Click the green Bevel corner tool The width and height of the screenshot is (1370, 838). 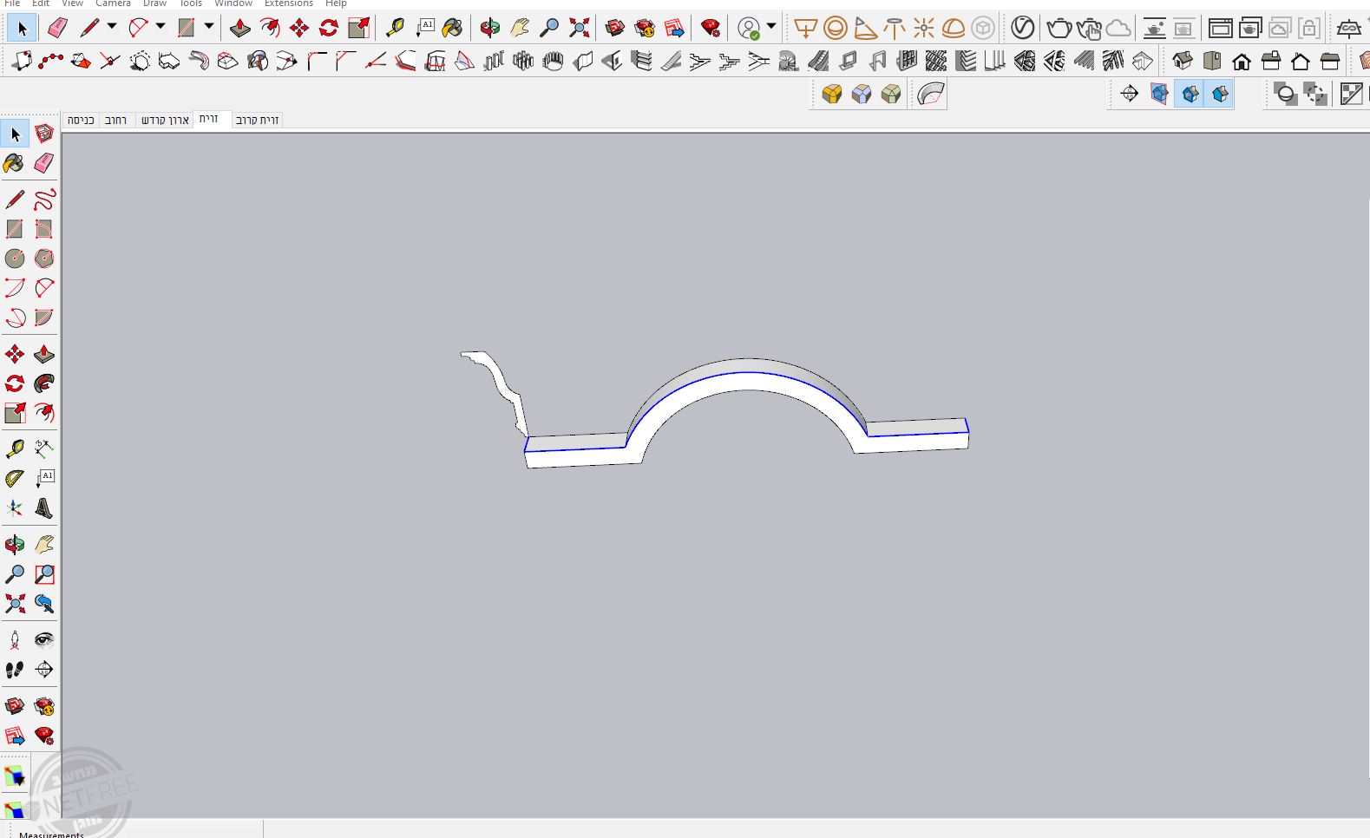coord(891,94)
